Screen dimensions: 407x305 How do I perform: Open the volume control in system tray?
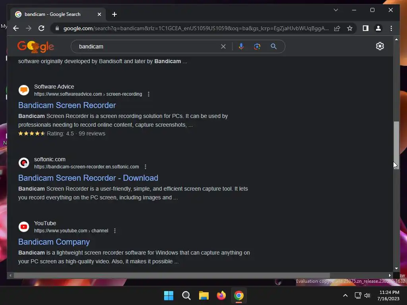[367, 295]
